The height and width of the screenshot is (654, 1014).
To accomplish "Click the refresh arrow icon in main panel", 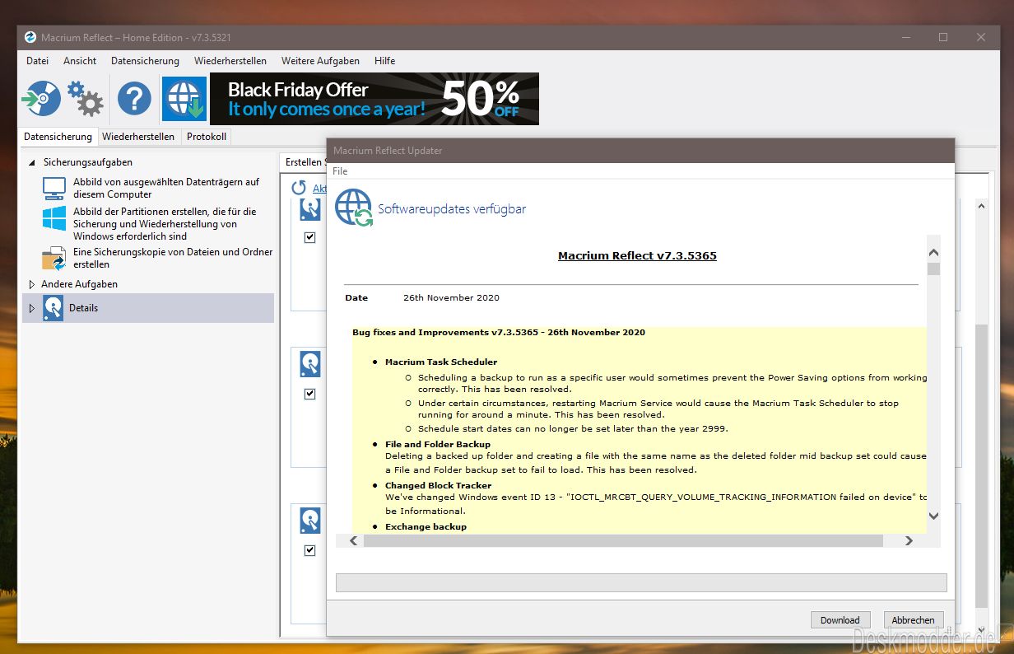I will tap(299, 188).
